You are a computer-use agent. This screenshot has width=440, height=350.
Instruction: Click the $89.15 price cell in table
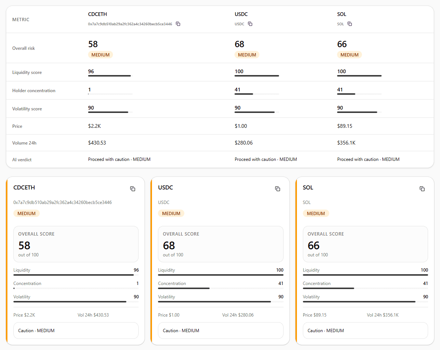tap(344, 126)
